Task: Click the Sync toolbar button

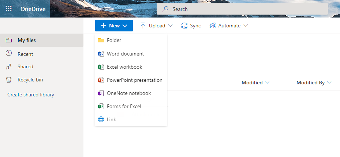Action: tap(191, 26)
